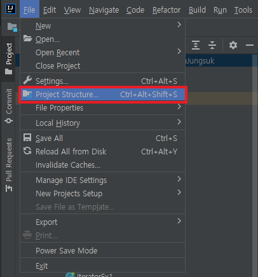Hide project panel with the minus icon
The width and height of the screenshot is (258, 277).
pyautogui.click(x=250, y=45)
